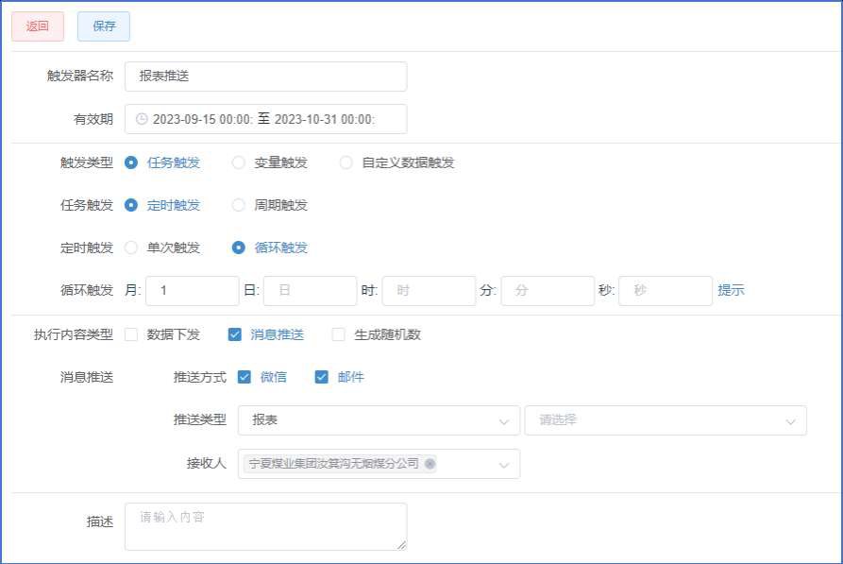Enable the 生成随机数 checkbox

click(338, 334)
